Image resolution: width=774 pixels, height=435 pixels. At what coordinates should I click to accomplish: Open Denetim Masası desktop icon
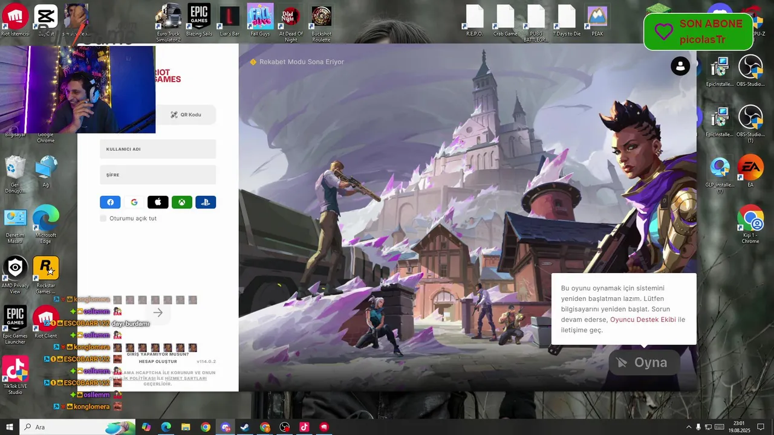15,225
